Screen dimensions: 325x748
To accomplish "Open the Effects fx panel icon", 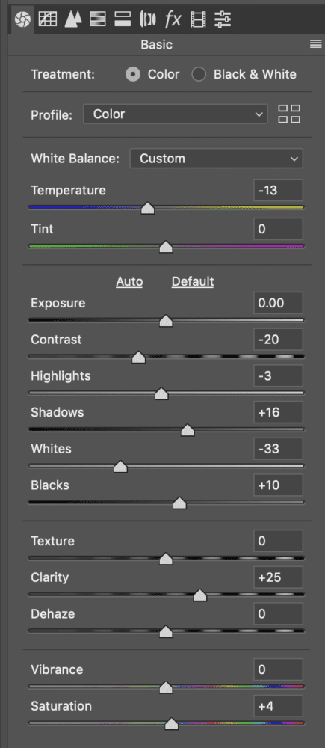I will click(173, 19).
